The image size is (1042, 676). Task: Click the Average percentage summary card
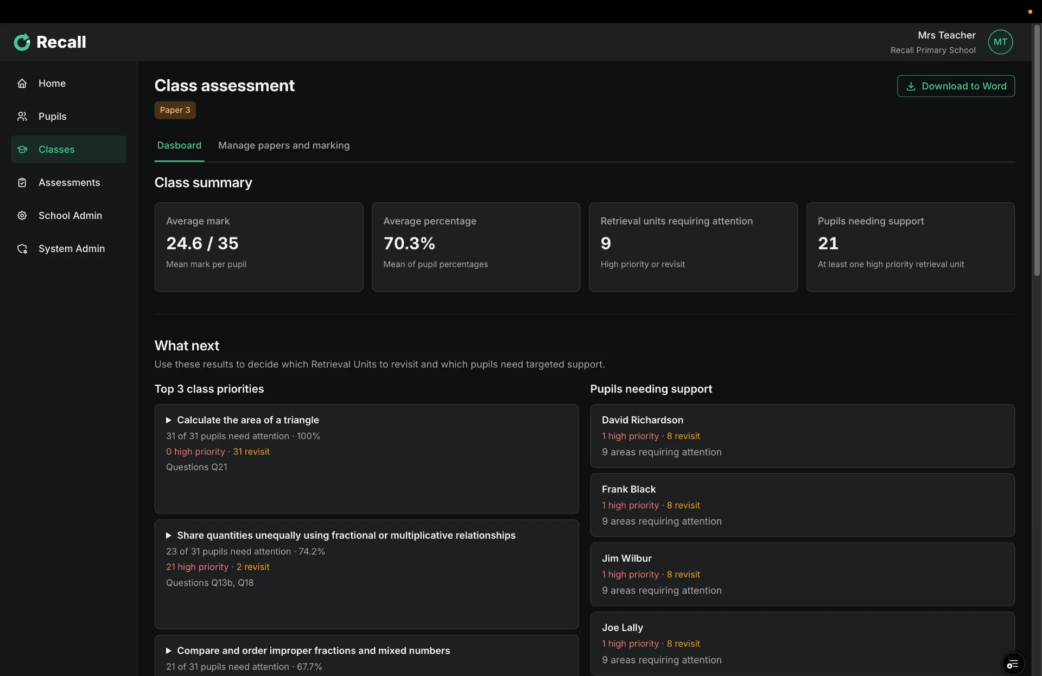click(x=476, y=247)
